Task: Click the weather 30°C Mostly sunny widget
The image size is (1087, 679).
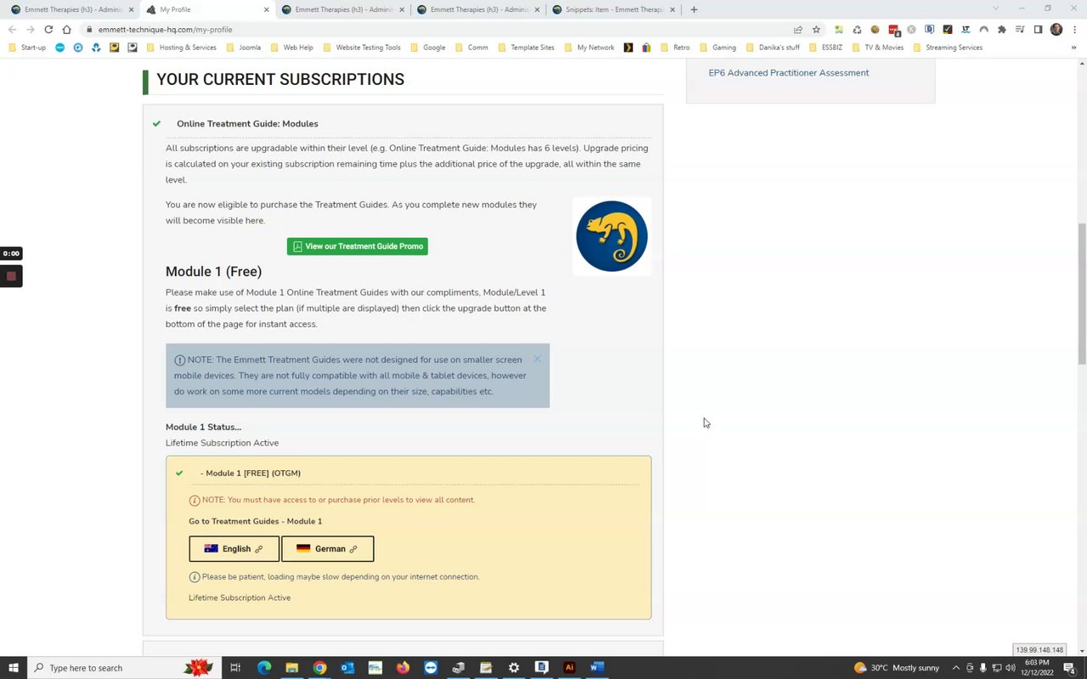Action: pyautogui.click(x=898, y=668)
